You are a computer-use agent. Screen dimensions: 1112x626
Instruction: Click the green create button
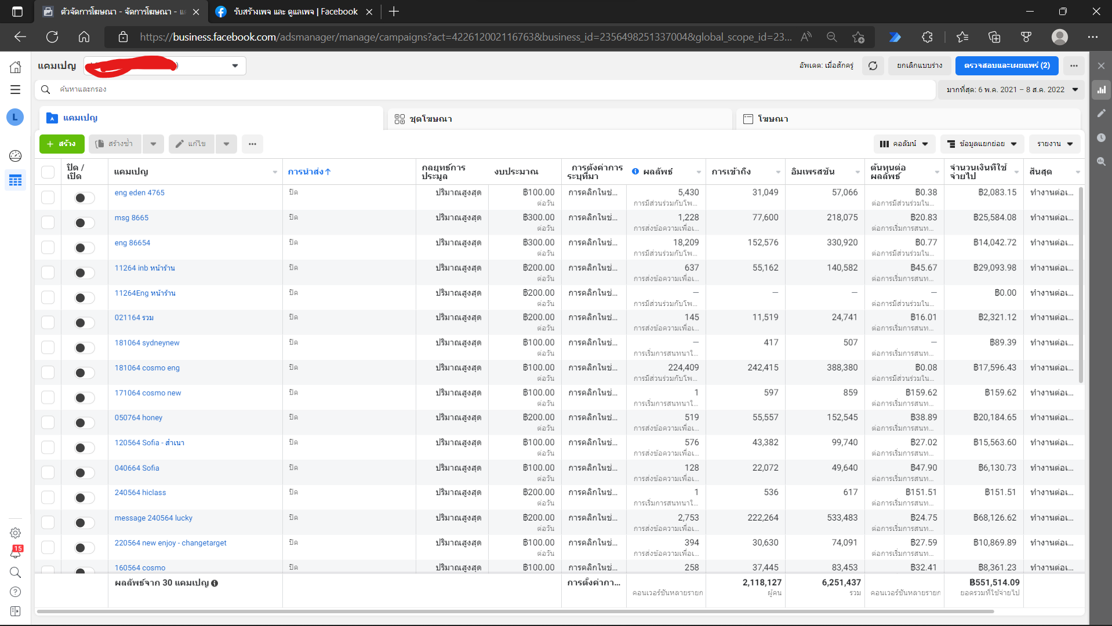(x=62, y=144)
